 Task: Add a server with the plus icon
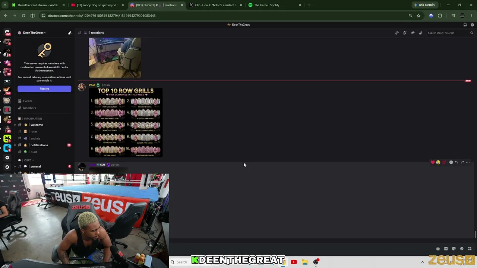(7, 158)
